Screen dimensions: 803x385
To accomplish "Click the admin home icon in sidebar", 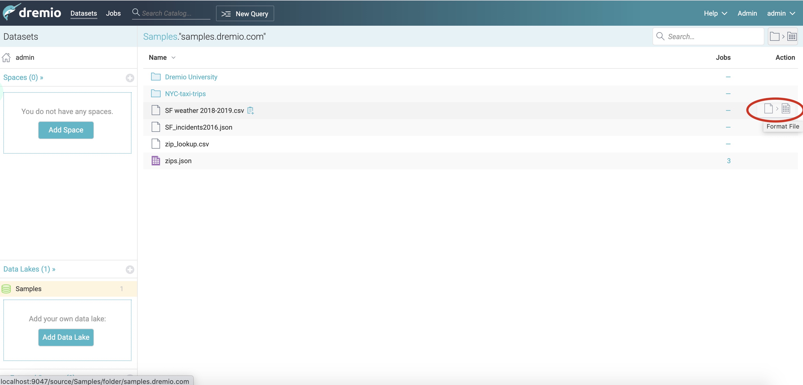I will [6, 57].
